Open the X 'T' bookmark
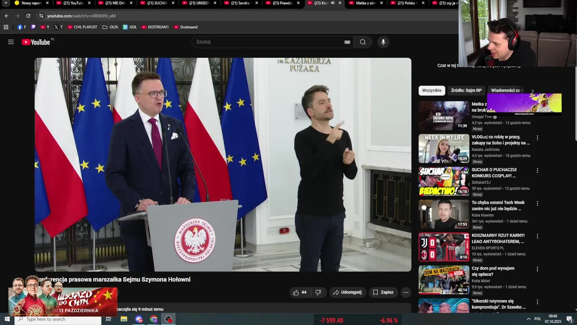 [58, 27]
